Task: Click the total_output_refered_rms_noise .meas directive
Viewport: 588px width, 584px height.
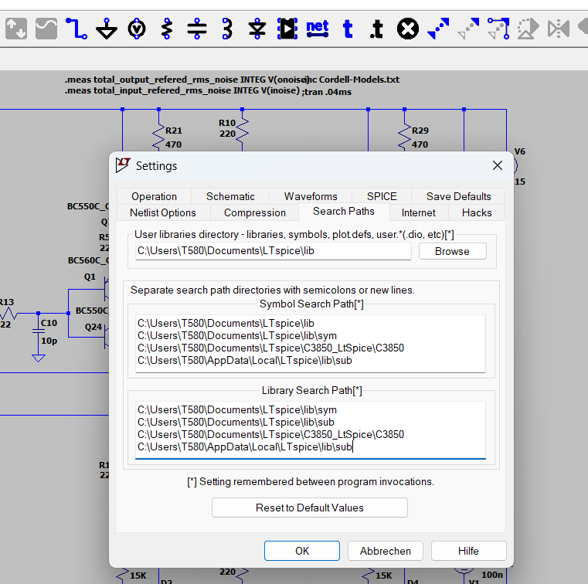Action: pyautogui.click(x=186, y=80)
